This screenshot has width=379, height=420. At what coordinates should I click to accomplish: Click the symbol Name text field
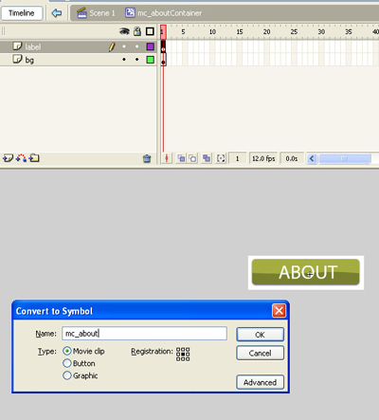click(x=144, y=334)
